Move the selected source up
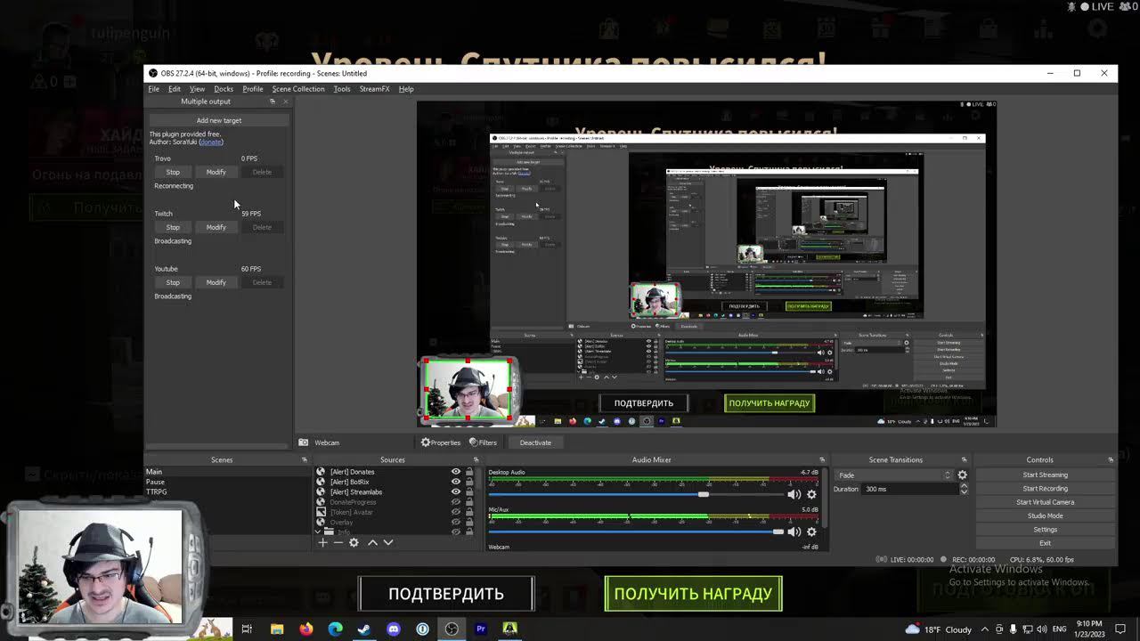 pos(372,542)
